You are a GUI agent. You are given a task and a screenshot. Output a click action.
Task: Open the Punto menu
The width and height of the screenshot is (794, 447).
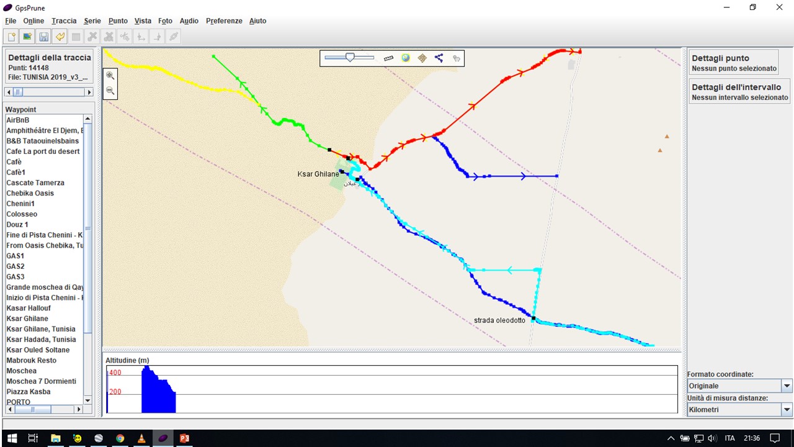click(x=118, y=20)
